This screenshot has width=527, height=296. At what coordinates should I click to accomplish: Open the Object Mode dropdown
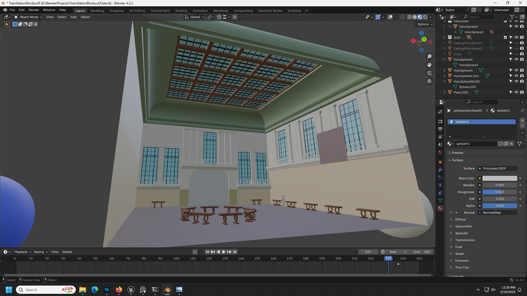(28, 17)
